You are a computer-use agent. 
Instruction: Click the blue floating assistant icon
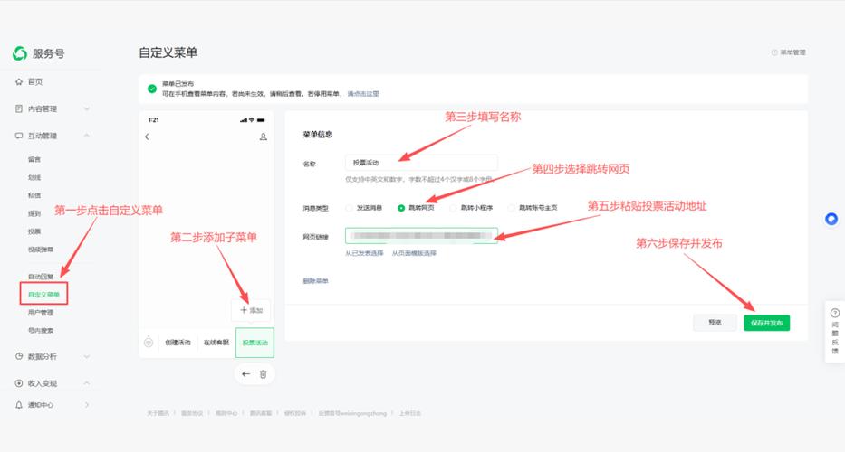831,219
